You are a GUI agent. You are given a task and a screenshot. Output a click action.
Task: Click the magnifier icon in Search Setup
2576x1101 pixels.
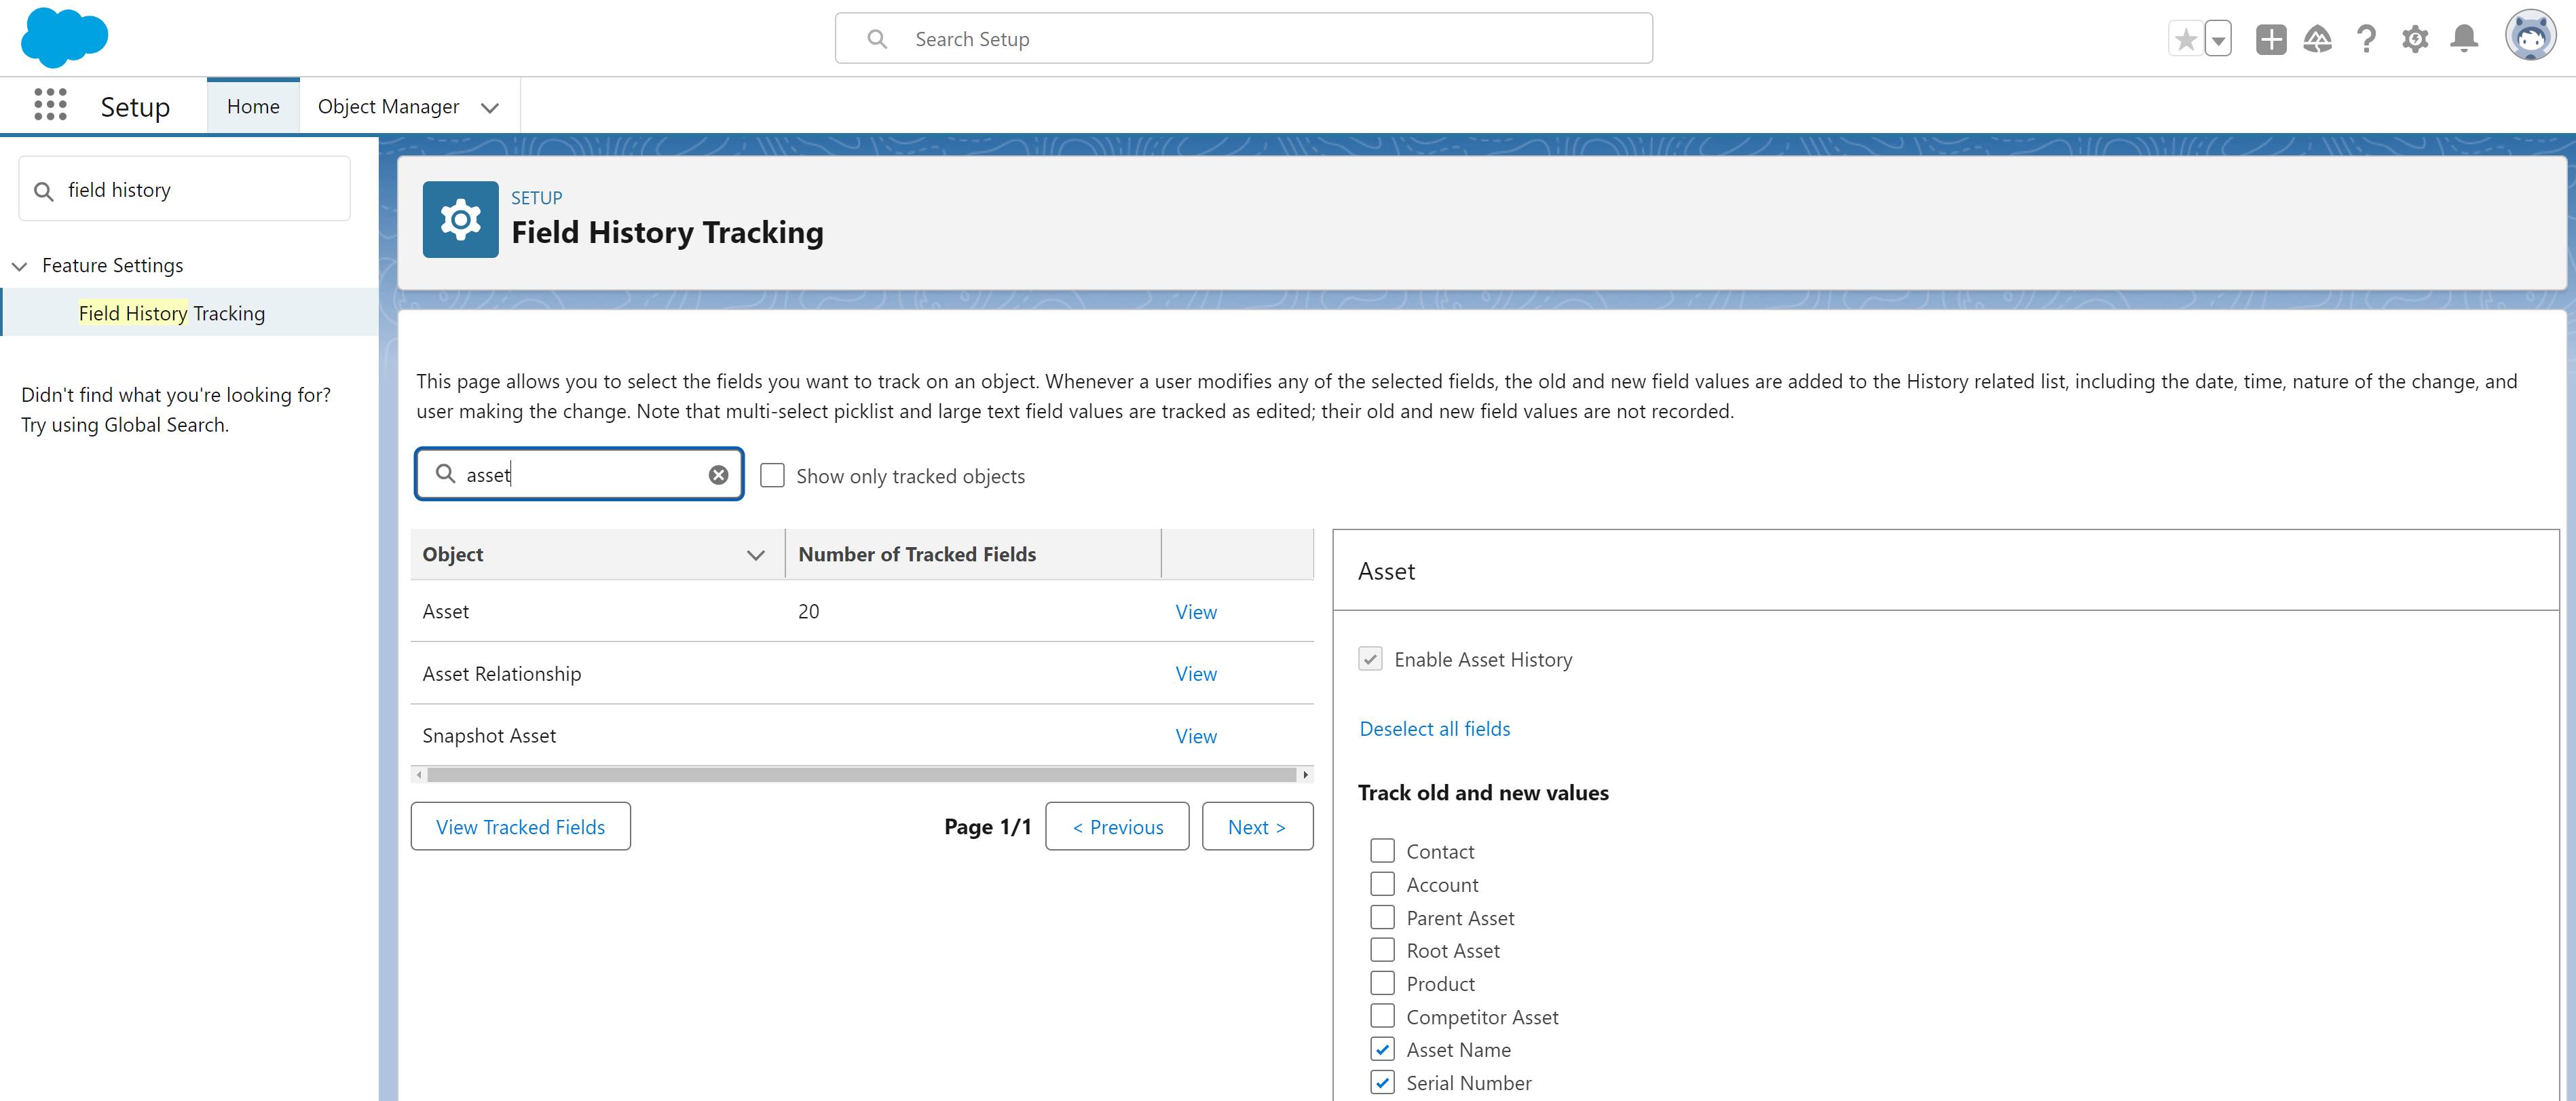pos(877,39)
